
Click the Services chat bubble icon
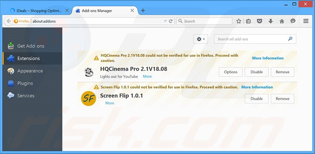(x=11, y=95)
